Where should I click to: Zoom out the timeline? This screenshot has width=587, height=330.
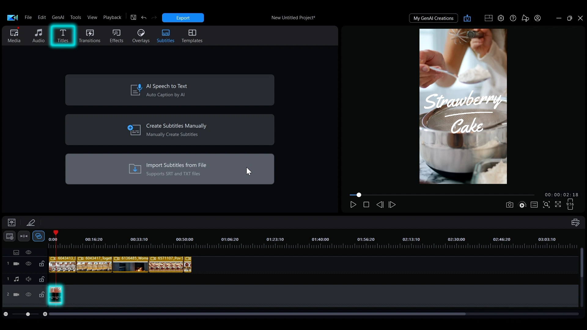tap(6, 314)
